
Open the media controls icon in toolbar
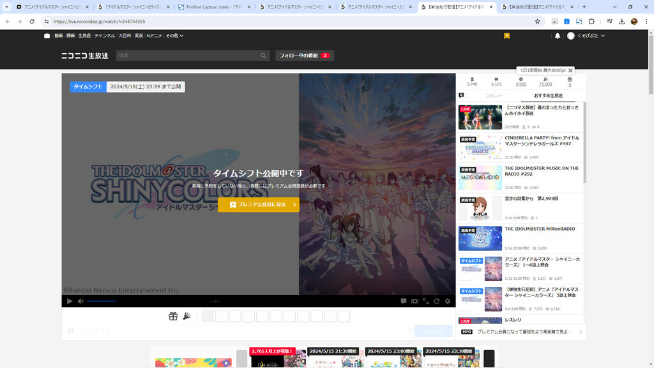click(x=610, y=21)
